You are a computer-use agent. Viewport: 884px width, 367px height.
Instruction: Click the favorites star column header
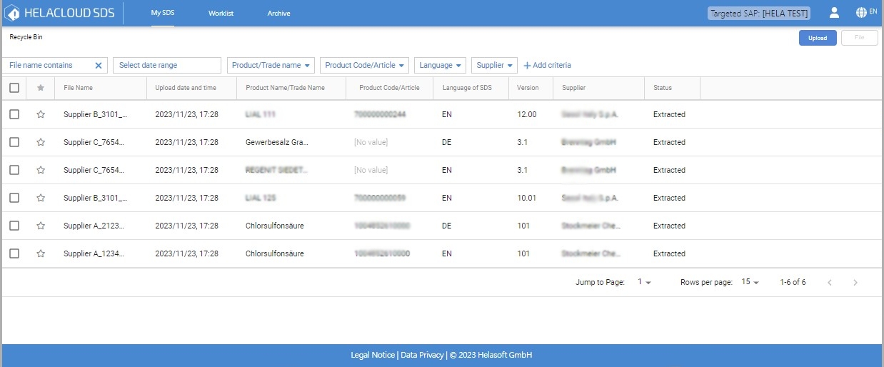(41, 88)
